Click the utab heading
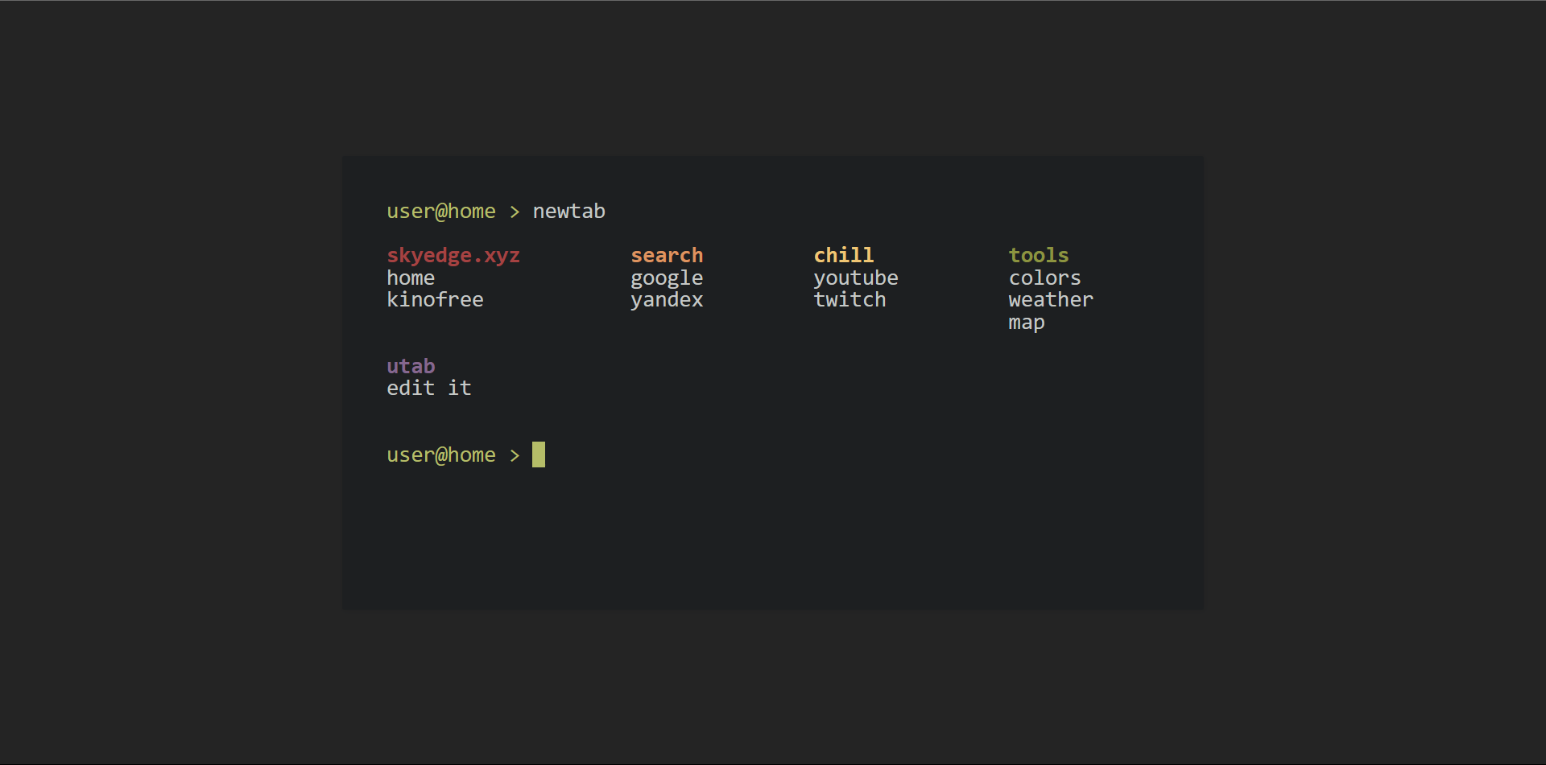 [411, 366]
